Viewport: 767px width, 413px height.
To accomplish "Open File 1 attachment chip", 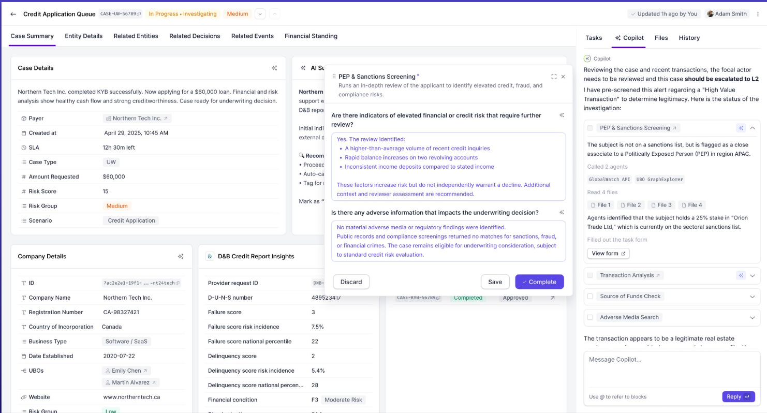I will [601, 205].
